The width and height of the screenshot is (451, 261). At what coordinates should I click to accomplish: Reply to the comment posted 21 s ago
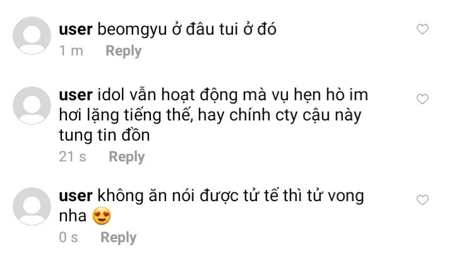click(126, 158)
